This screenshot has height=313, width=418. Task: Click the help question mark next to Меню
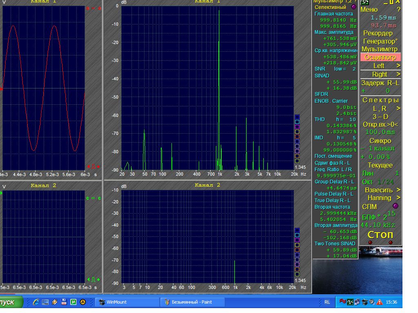click(x=398, y=9)
